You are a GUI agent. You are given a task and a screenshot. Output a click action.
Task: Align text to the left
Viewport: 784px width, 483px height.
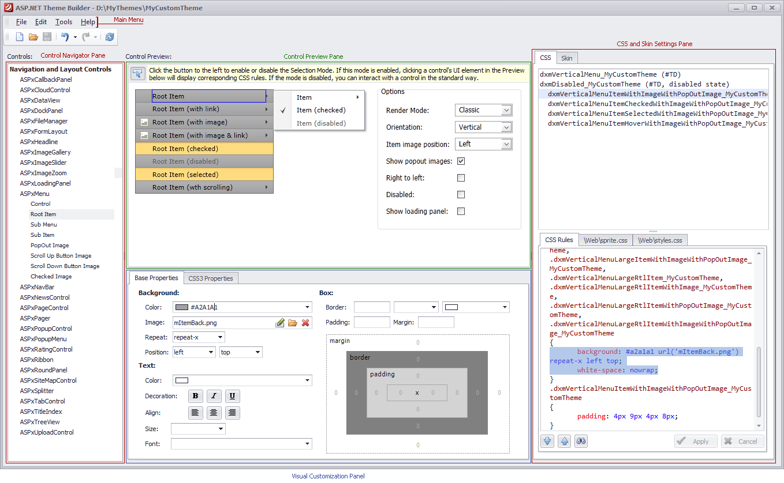click(x=195, y=413)
